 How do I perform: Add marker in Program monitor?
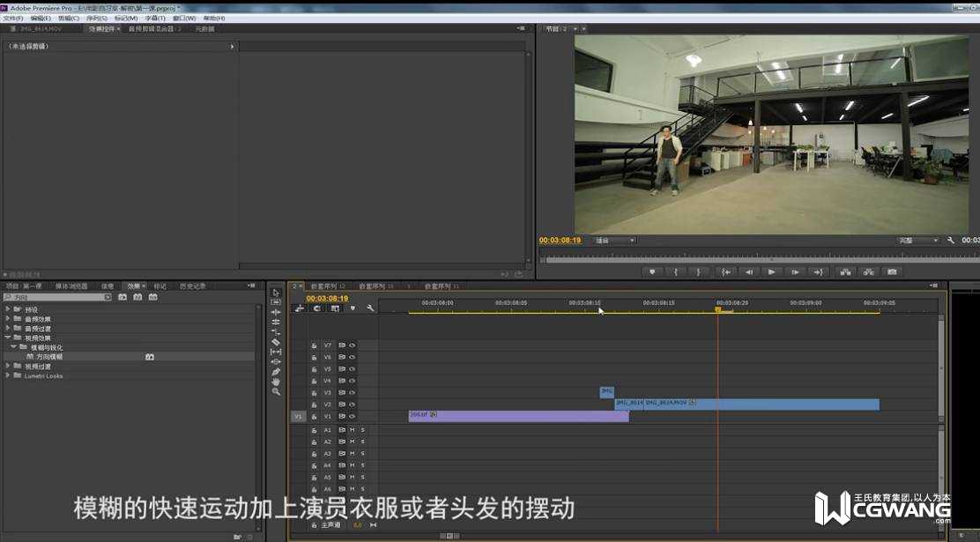point(652,272)
